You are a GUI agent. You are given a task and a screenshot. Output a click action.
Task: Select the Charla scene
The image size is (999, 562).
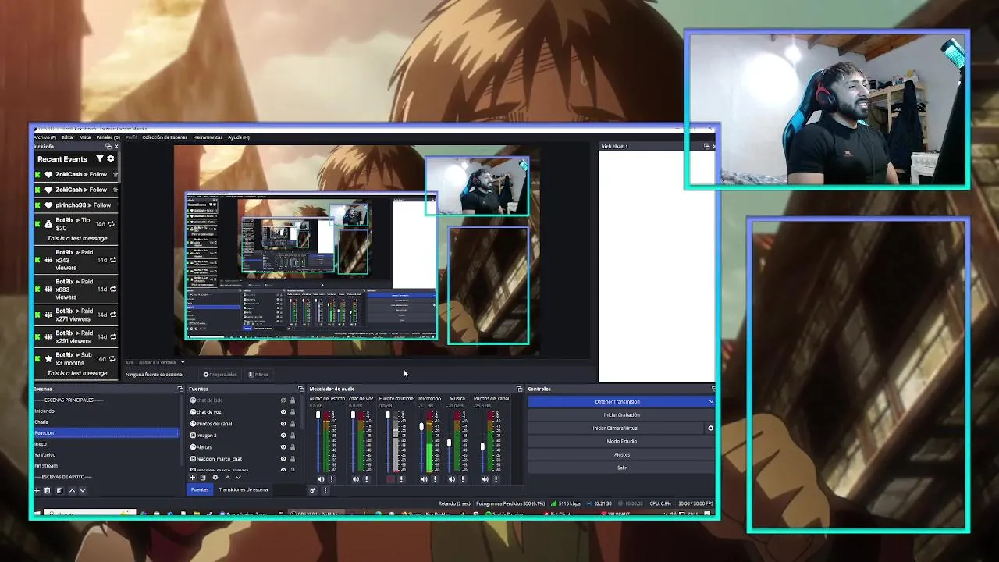[x=105, y=421]
